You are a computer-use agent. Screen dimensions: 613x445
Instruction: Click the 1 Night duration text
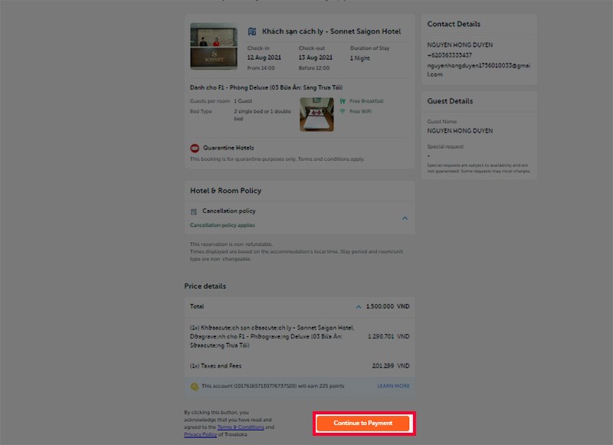[359, 58]
